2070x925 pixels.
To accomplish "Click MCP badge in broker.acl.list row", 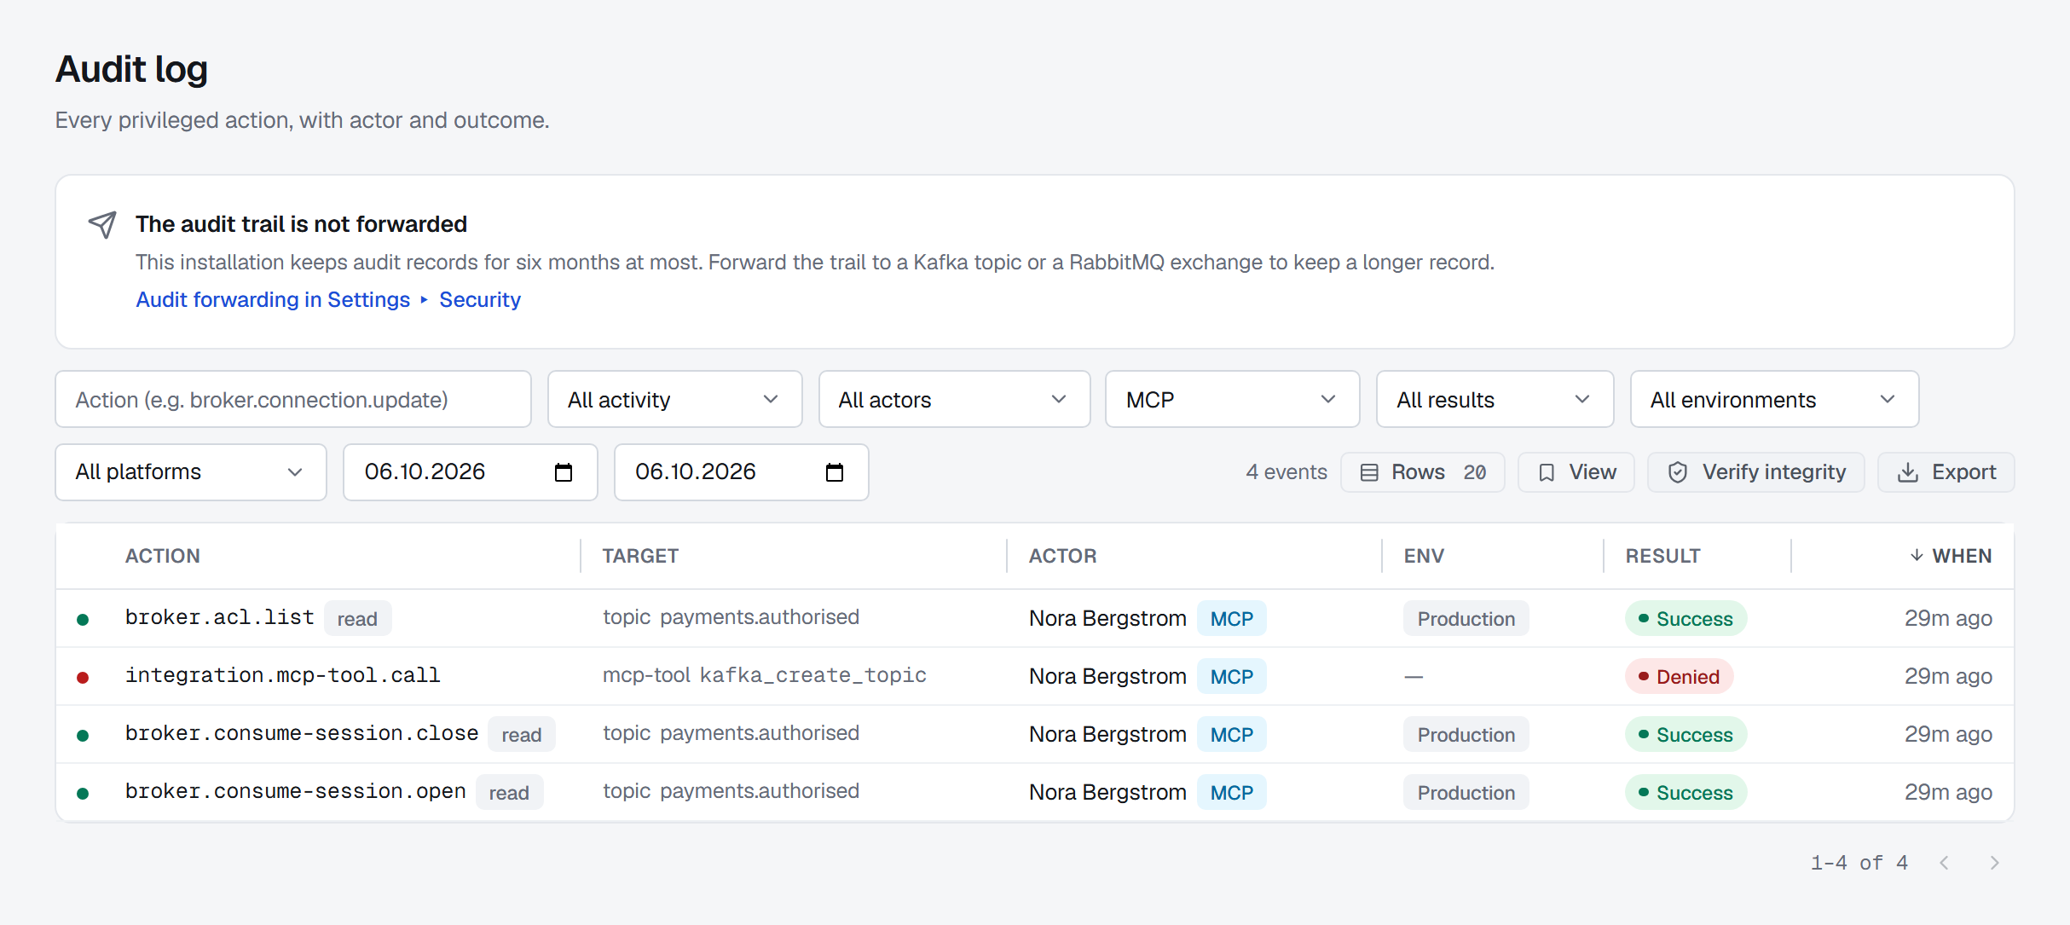I will pos(1232,619).
